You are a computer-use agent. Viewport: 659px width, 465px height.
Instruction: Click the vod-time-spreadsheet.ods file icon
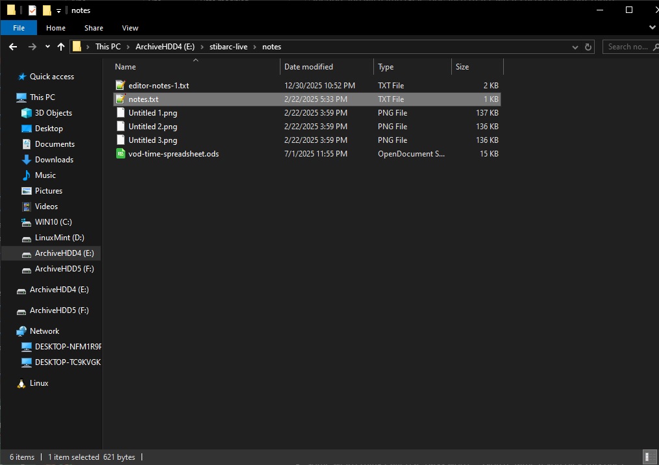120,154
